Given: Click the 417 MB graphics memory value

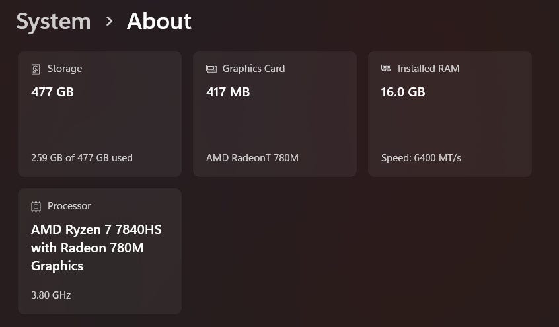Looking at the screenshot, I should tap(228, 92).
